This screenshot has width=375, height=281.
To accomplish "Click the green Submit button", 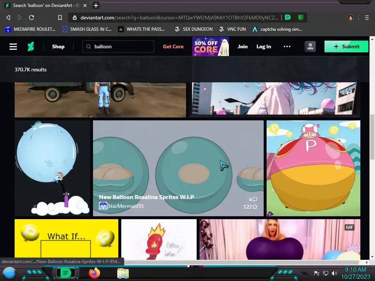I will pyautogui.click(x=346, y=46).
